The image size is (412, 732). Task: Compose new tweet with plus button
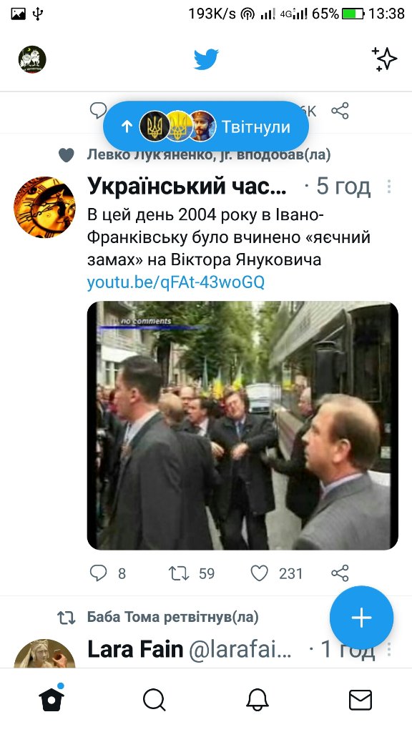point(361,618)
